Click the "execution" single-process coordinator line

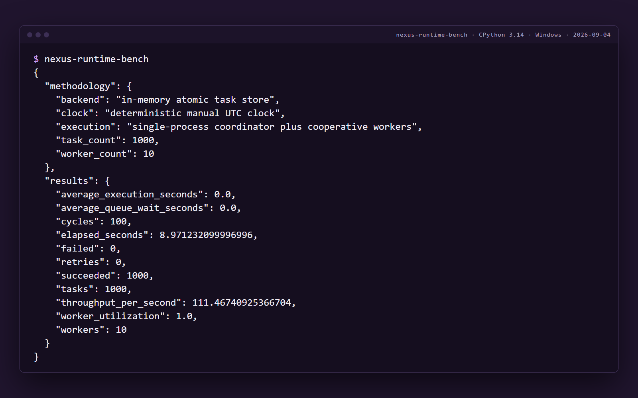(x=239, y=127)
